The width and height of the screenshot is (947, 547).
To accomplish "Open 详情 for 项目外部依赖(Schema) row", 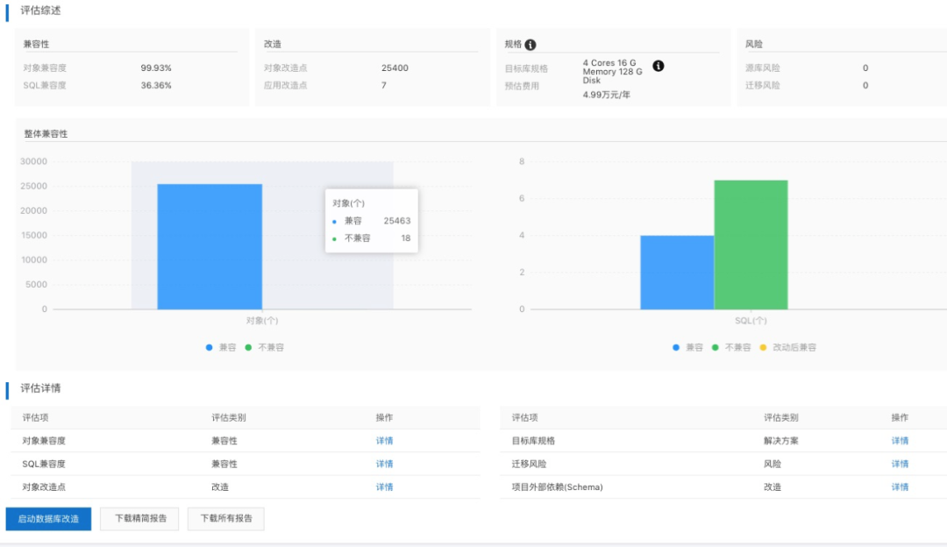I will (x=900, y=487).
